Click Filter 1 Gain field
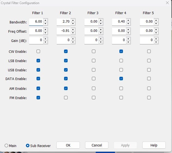Viewport: 172px width, 153px height. (x=36, y=41)
